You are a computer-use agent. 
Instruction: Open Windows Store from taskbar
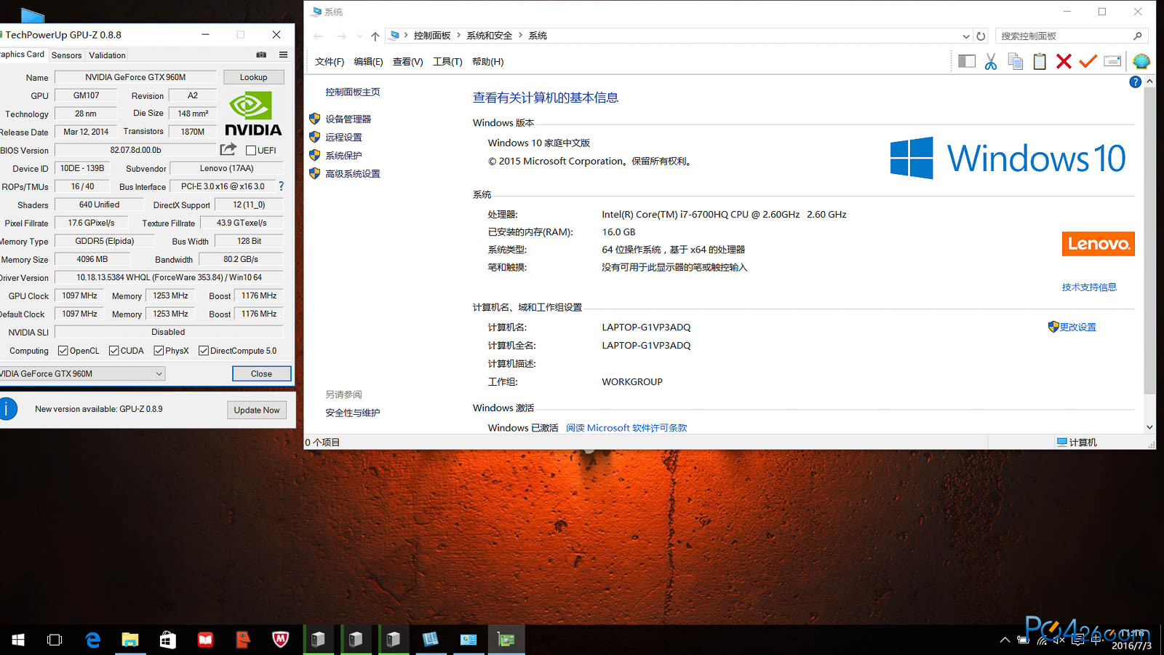coord(168,640)
